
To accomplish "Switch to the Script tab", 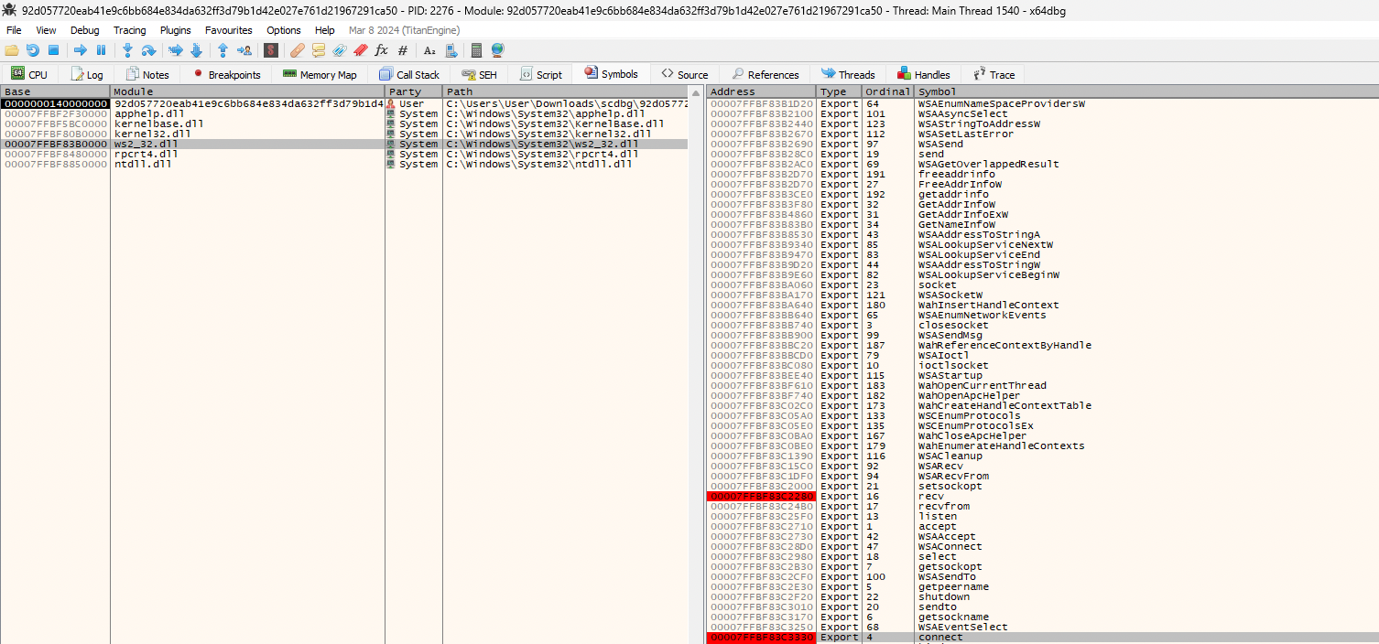I will click(541, 74).
